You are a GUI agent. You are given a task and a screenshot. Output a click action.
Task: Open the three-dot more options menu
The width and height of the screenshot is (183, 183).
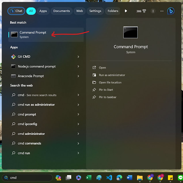tap(162, 11)
